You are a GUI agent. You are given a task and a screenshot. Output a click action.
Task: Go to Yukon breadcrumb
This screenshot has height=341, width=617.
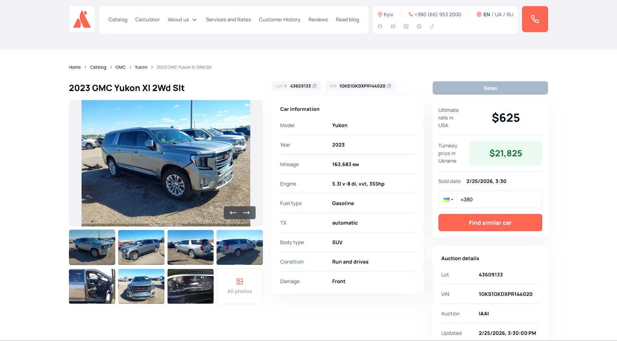(141, 67)
